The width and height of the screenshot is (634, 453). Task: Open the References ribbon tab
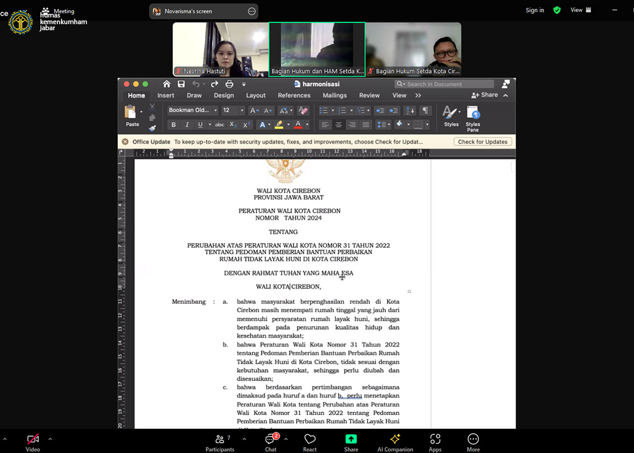tap(294, 95)
